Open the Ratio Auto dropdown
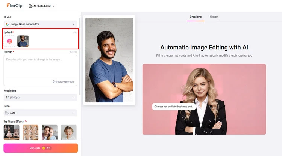Image resolution: width=282 pixels, height=156 pixels. click(x=40, y=112)
